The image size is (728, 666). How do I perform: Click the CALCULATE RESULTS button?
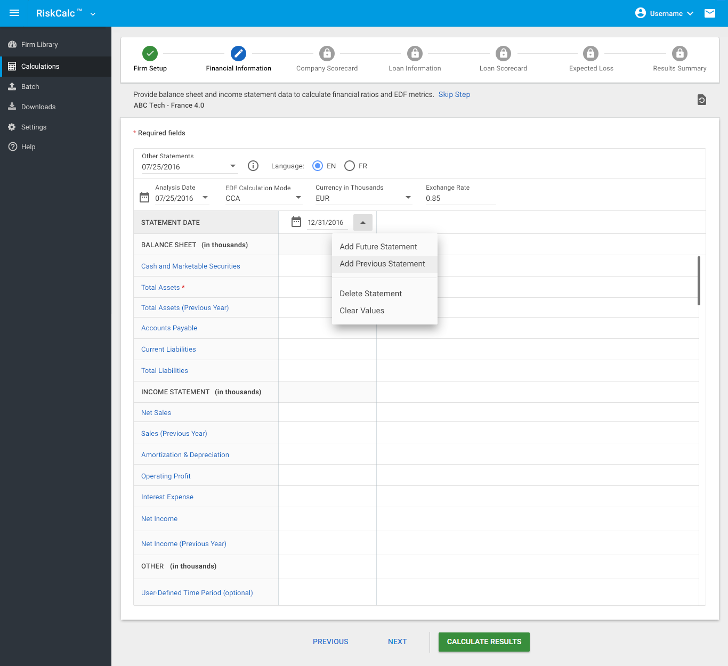tap(484, 641)
